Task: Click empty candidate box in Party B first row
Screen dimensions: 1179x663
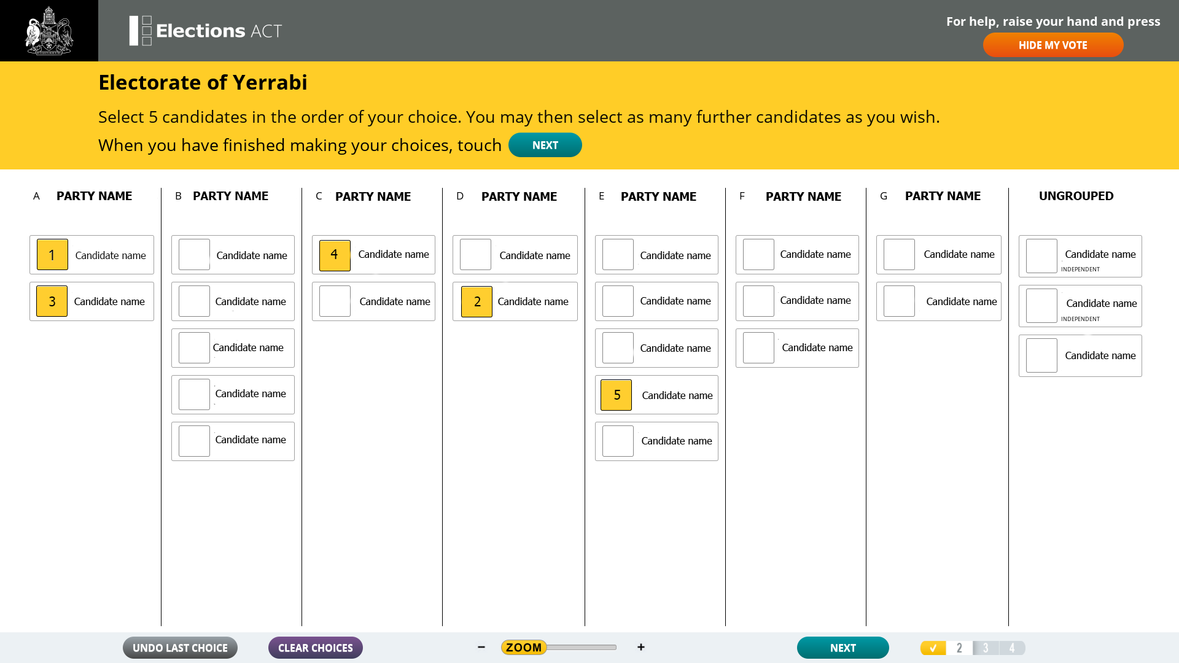Action: tap(192, 254)
